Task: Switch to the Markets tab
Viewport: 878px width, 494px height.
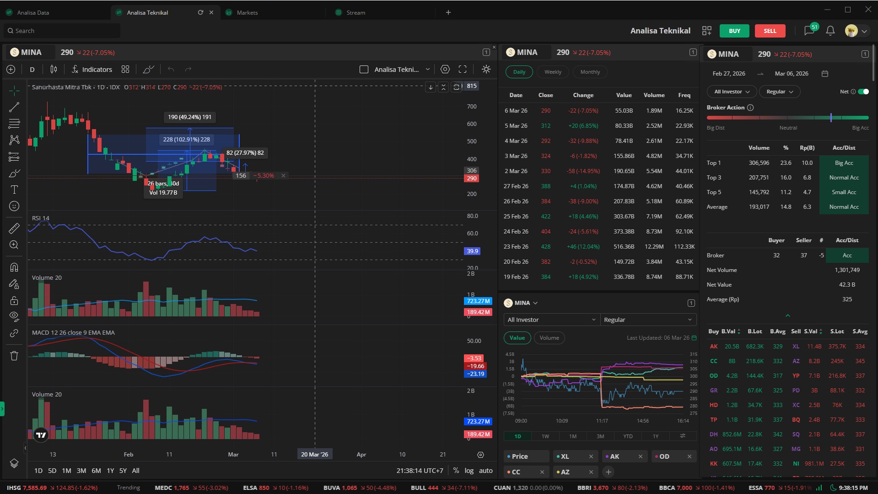Action: point(247,12)
